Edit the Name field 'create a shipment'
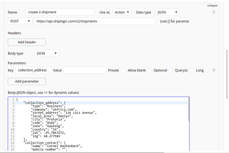This screenshot has height=153, width=229. (60, 12)
